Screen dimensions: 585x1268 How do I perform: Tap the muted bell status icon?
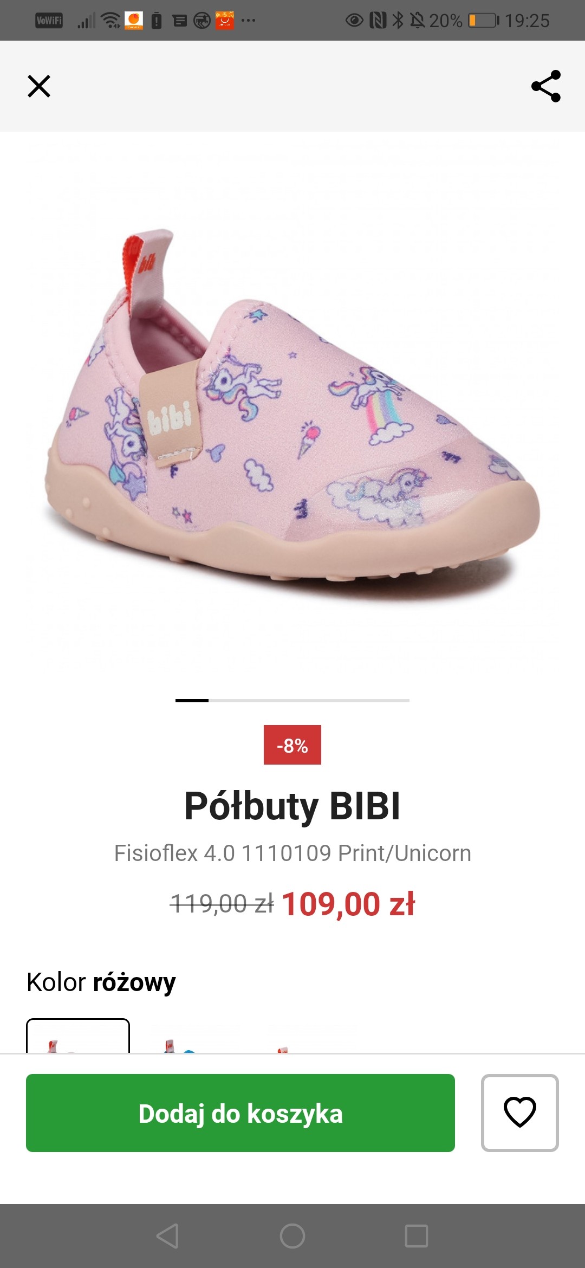coord(417,21)
